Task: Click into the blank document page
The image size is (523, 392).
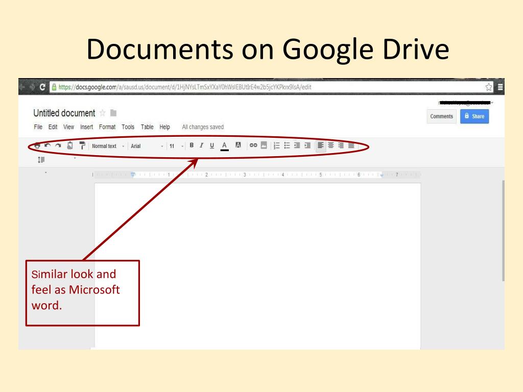Action: tap(257, 266)
